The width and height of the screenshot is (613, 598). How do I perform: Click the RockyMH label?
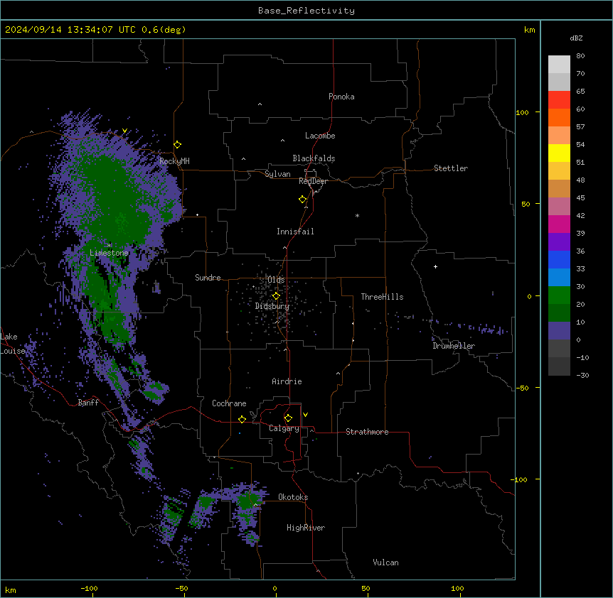[174, 161]
